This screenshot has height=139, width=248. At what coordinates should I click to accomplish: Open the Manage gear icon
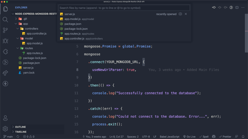(x=5, y=129)
